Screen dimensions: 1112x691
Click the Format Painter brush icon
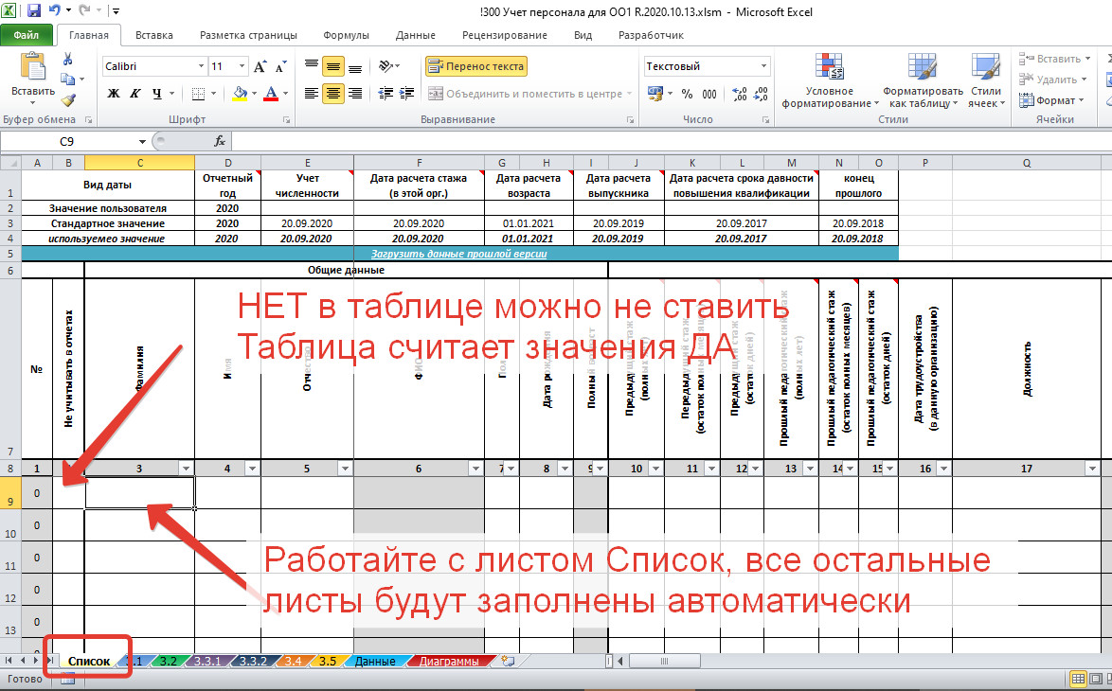pos(68,100)
